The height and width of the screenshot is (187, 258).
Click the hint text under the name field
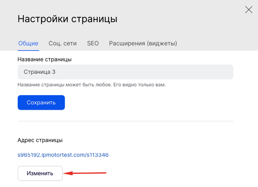coord(91,84)
